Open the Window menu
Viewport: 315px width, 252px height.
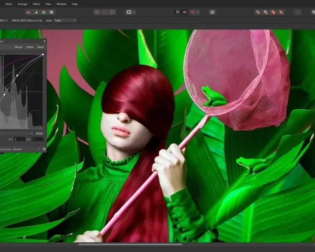(x=61, y=4)
